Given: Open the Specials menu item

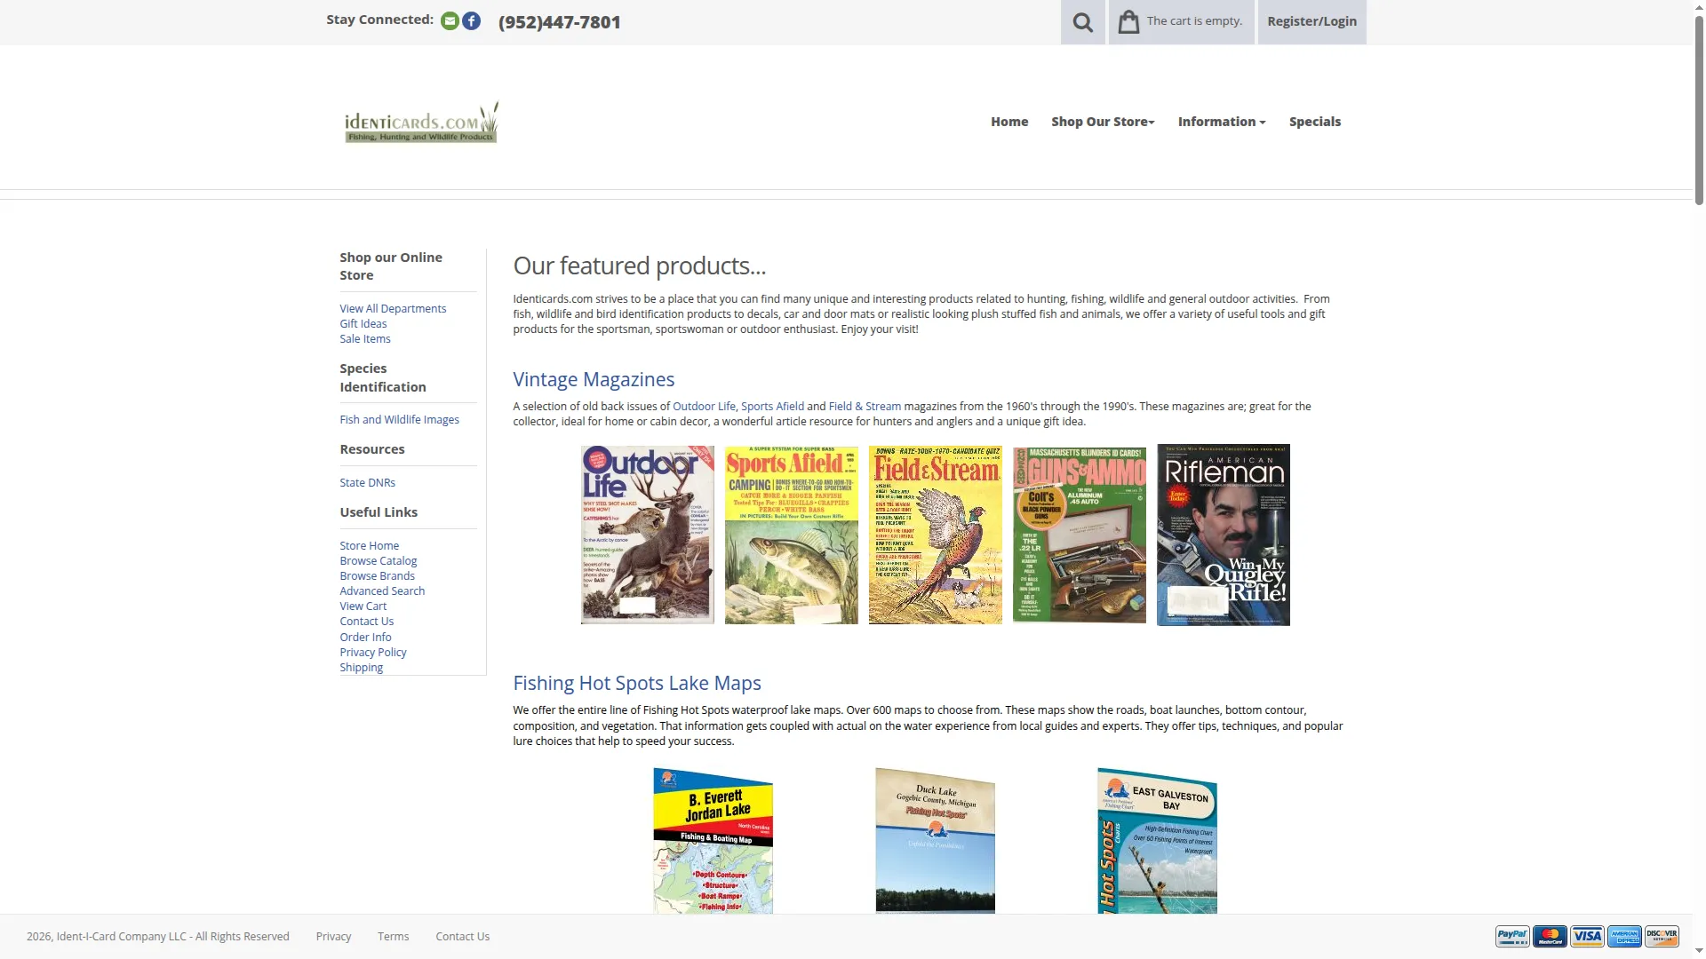Looking at the screenshot, I should [1315, 122].
